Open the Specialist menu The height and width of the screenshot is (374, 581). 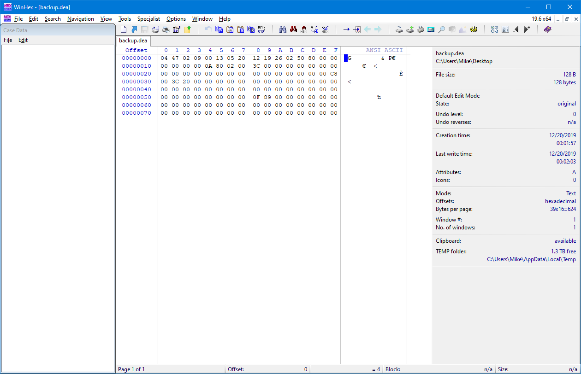point(148,19)
